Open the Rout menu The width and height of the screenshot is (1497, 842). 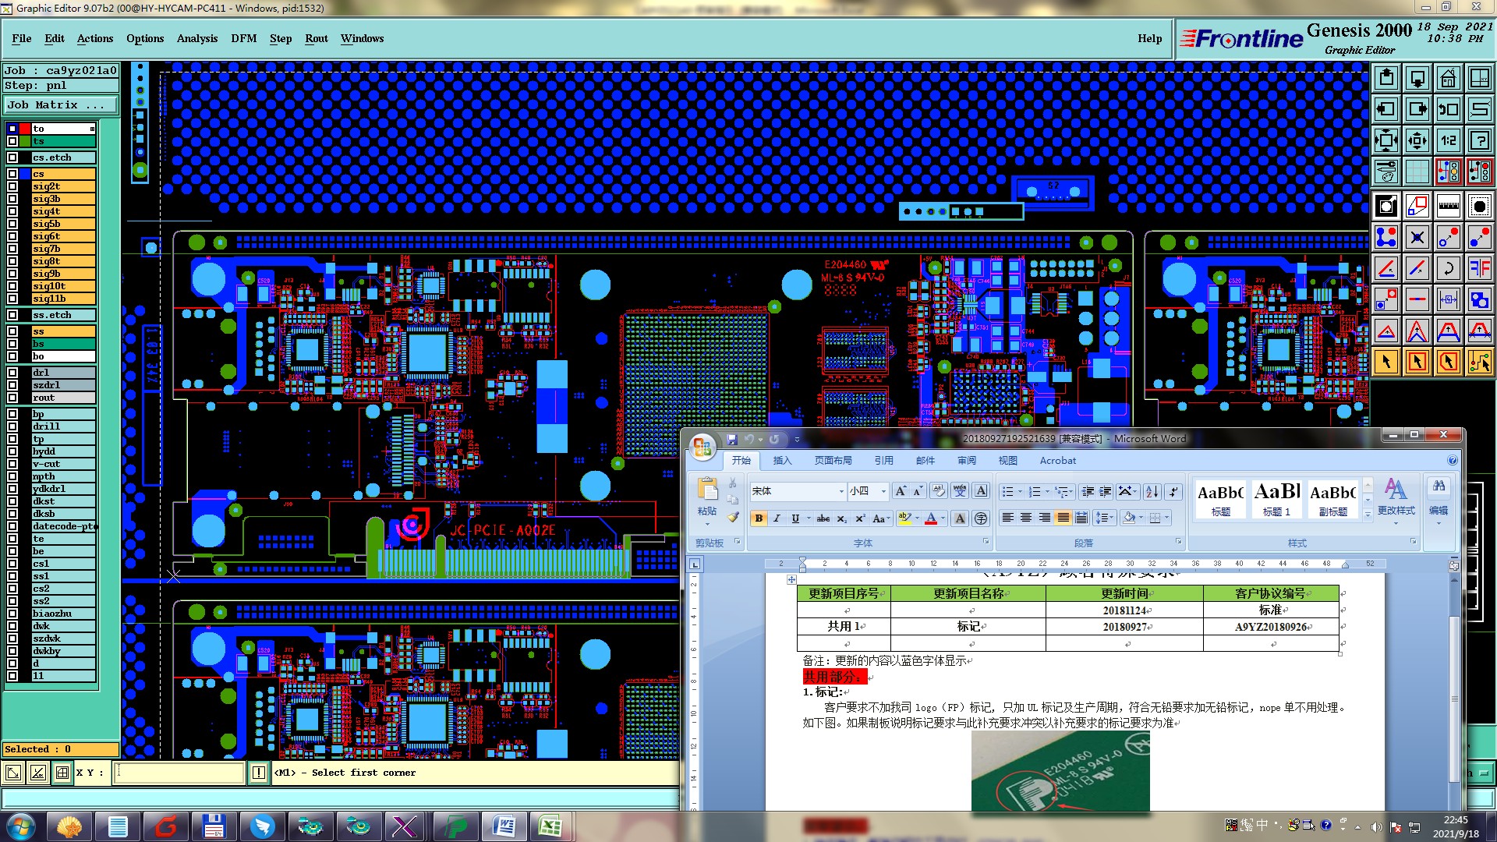pos(317,38)
